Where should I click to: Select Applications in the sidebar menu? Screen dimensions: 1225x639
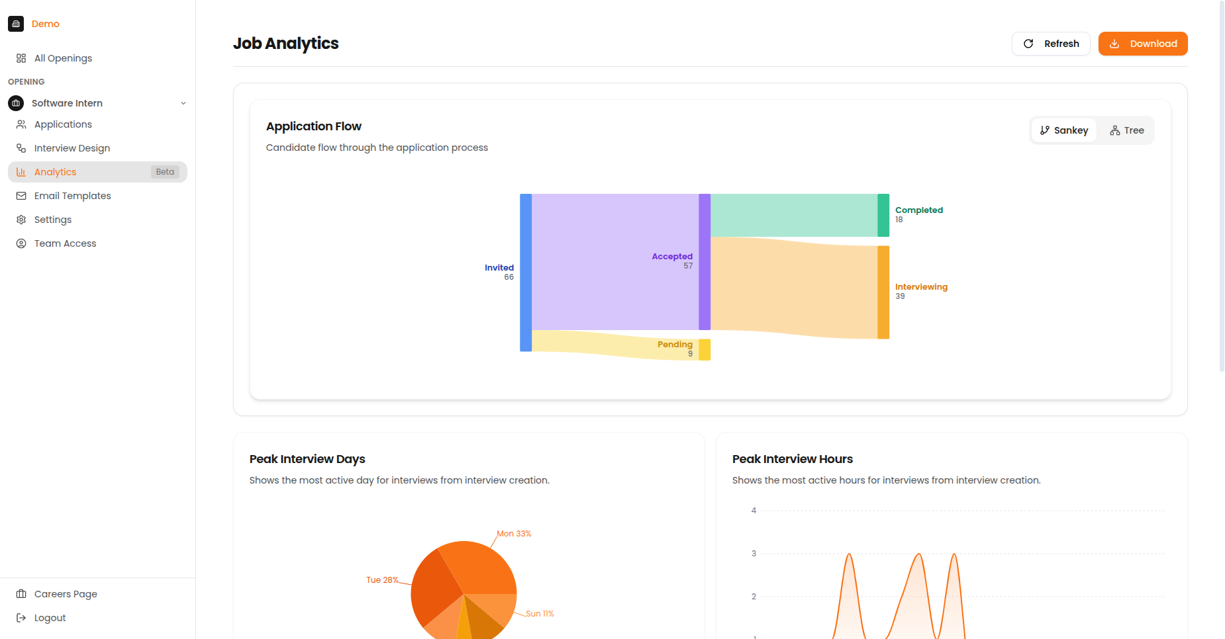63,124
